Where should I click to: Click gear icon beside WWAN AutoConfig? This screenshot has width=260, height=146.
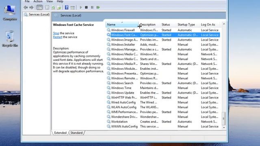click(x=108, y=126)
